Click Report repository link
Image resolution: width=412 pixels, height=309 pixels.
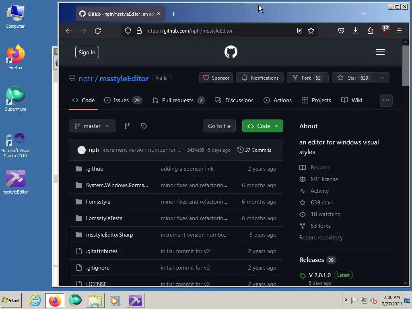pyautogui.click(x=321, y=237)
